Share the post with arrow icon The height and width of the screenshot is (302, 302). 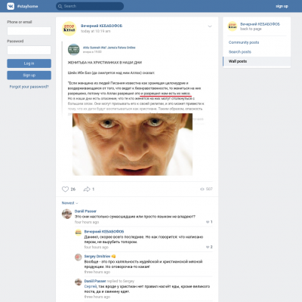click(87, 190)
